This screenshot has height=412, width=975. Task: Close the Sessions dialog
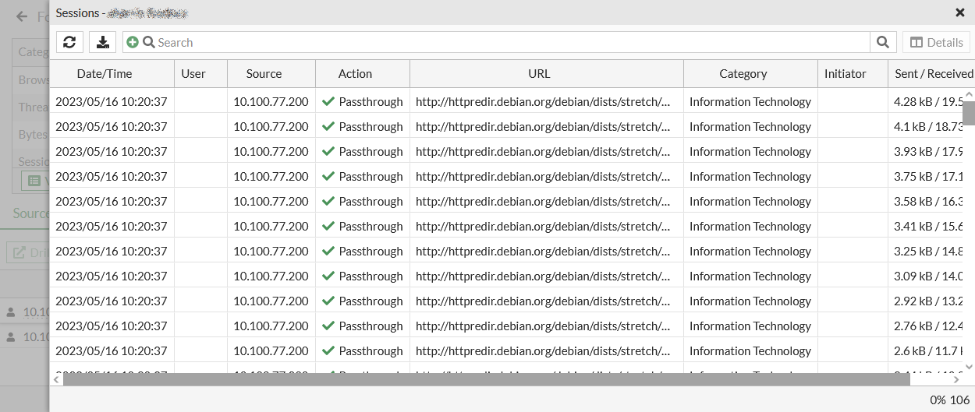click(x=959, y=12)
